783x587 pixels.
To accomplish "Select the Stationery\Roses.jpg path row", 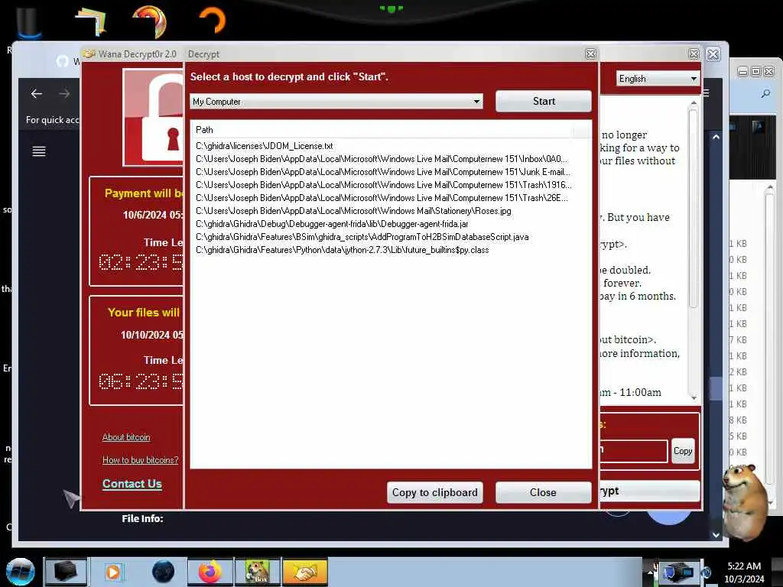I will pos(353,211).
